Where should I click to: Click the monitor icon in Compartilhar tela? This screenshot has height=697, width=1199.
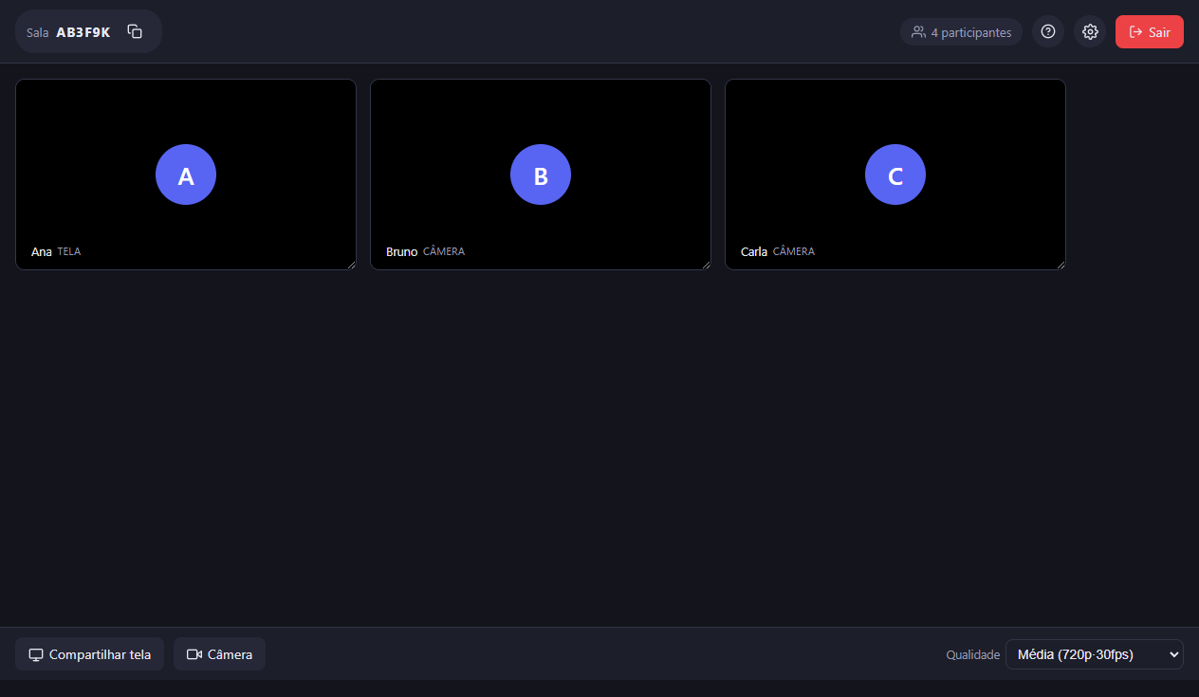pyautogui.click(x=36, y=654)
